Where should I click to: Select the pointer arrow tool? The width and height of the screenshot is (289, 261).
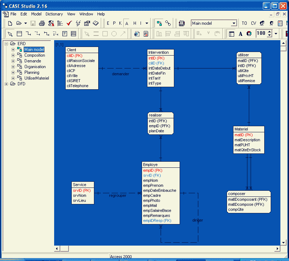point(10,34)
